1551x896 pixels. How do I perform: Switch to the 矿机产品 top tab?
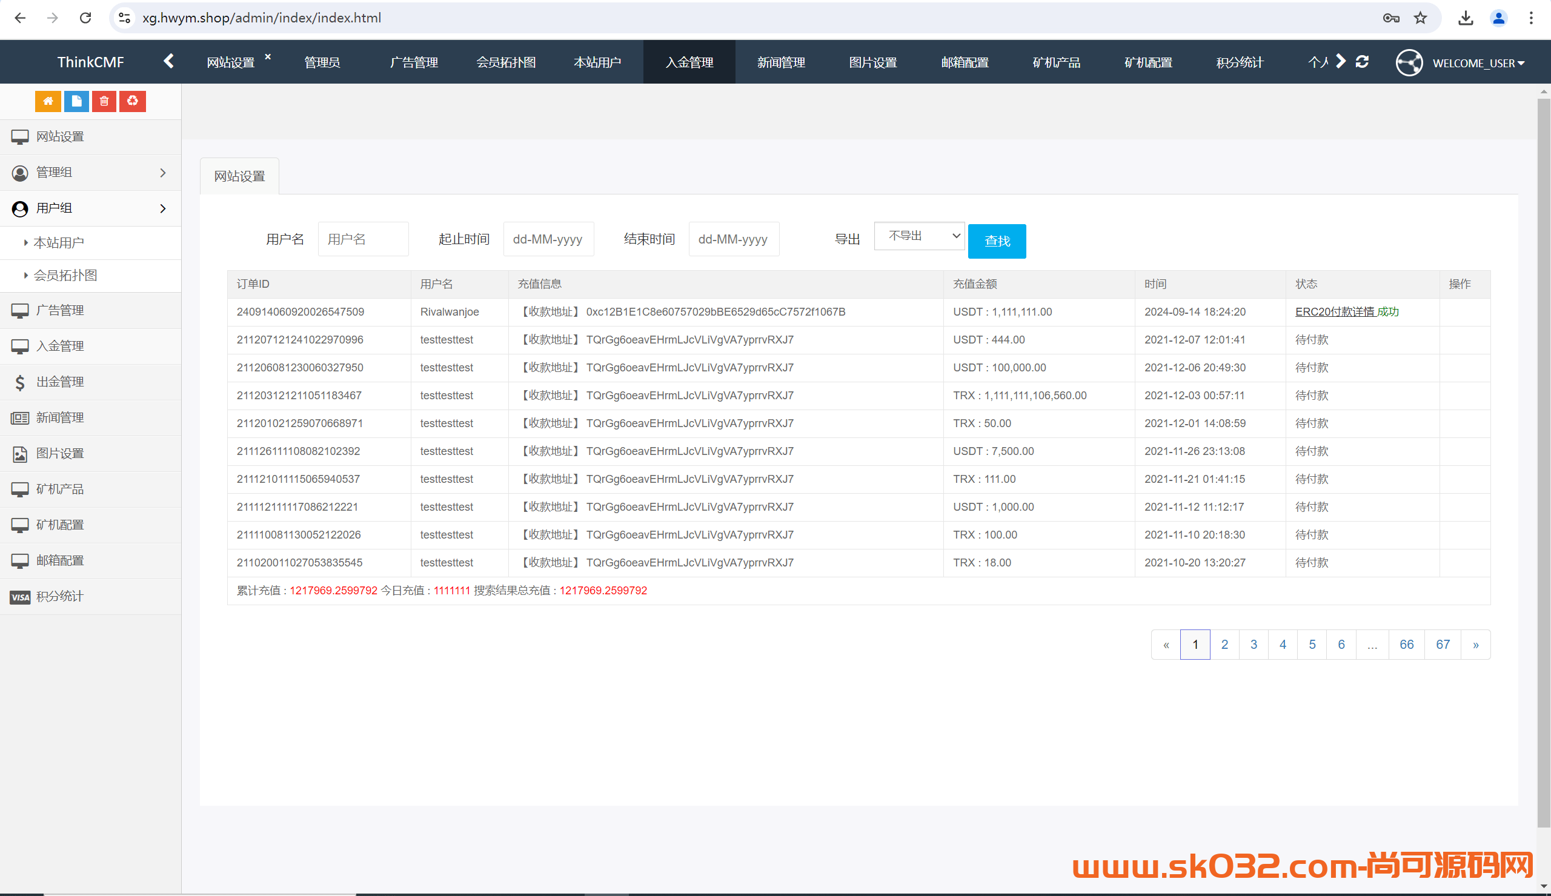click(x=1057, y=62)
